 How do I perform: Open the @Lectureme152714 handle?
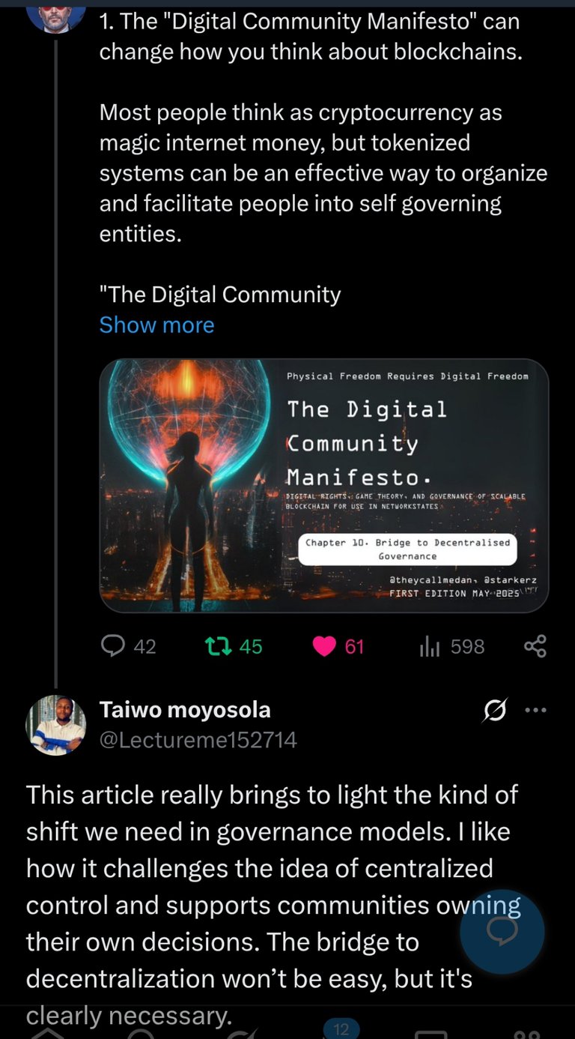(198, 741)
